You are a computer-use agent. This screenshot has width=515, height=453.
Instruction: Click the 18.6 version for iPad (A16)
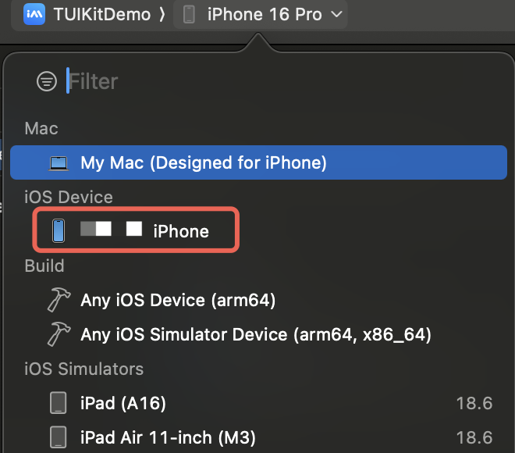coord(474,403)
